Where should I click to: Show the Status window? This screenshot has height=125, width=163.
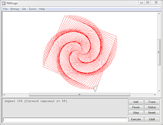(152, 107)
